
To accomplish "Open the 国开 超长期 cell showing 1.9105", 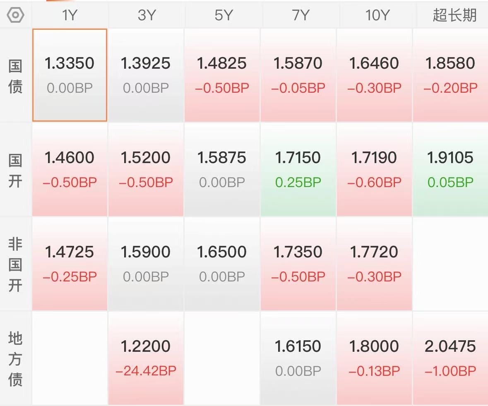I will [x=451, y=169].
